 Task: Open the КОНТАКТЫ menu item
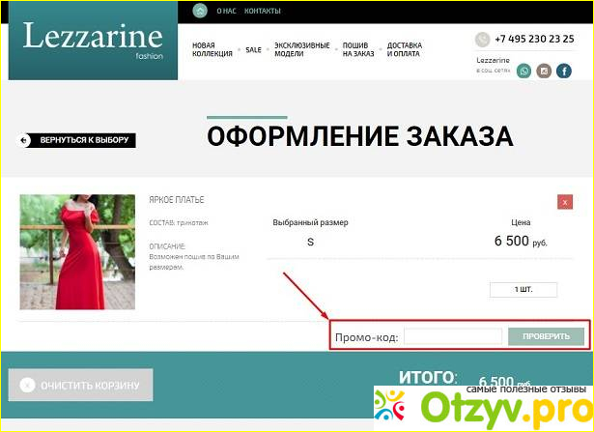point(262,11)
